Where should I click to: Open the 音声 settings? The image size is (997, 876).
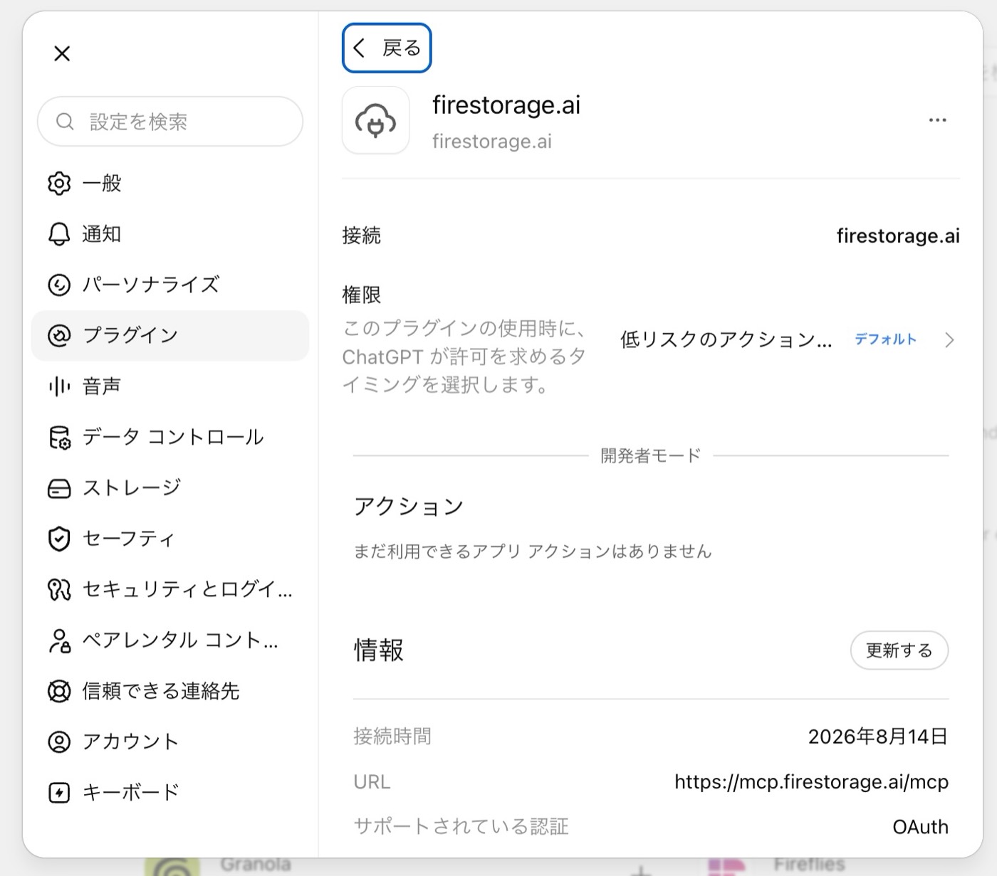[170, 386]
